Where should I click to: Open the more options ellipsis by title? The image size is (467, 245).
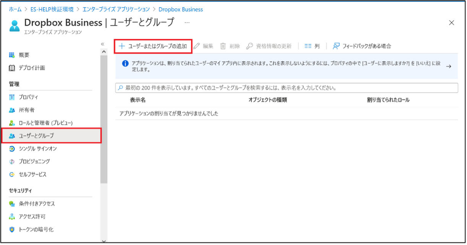[x=187, y=23]
